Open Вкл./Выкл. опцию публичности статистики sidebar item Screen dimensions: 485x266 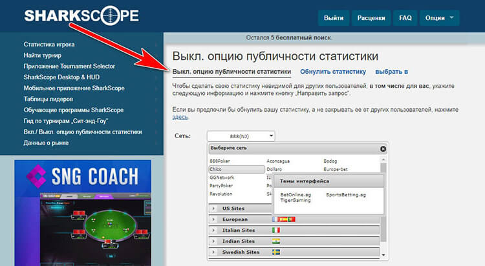pos(83,132)
